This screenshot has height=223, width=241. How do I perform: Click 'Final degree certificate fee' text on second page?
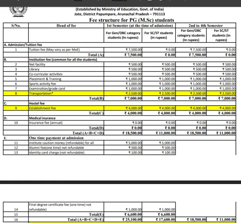click(60, 205)
